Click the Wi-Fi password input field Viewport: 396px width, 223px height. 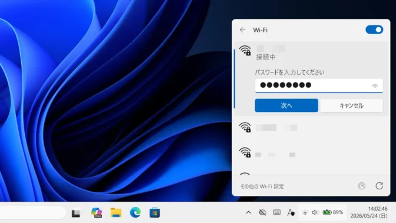(x=319, y=86)
